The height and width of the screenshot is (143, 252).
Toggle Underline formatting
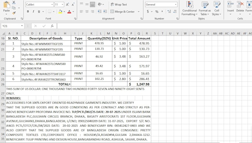[x=39, y=11]
